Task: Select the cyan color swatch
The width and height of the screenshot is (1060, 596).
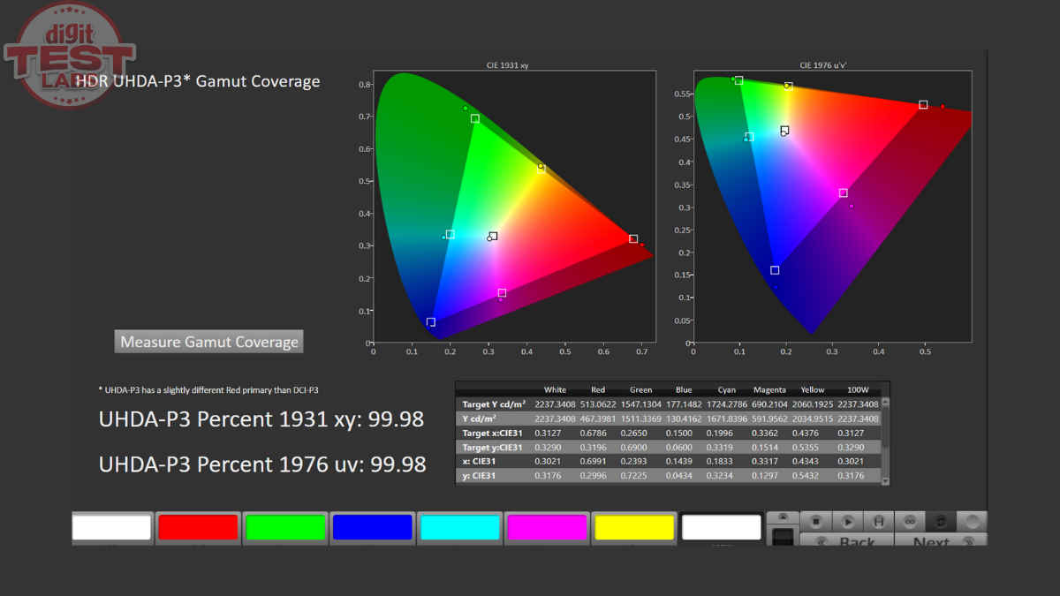Action: 458,527
